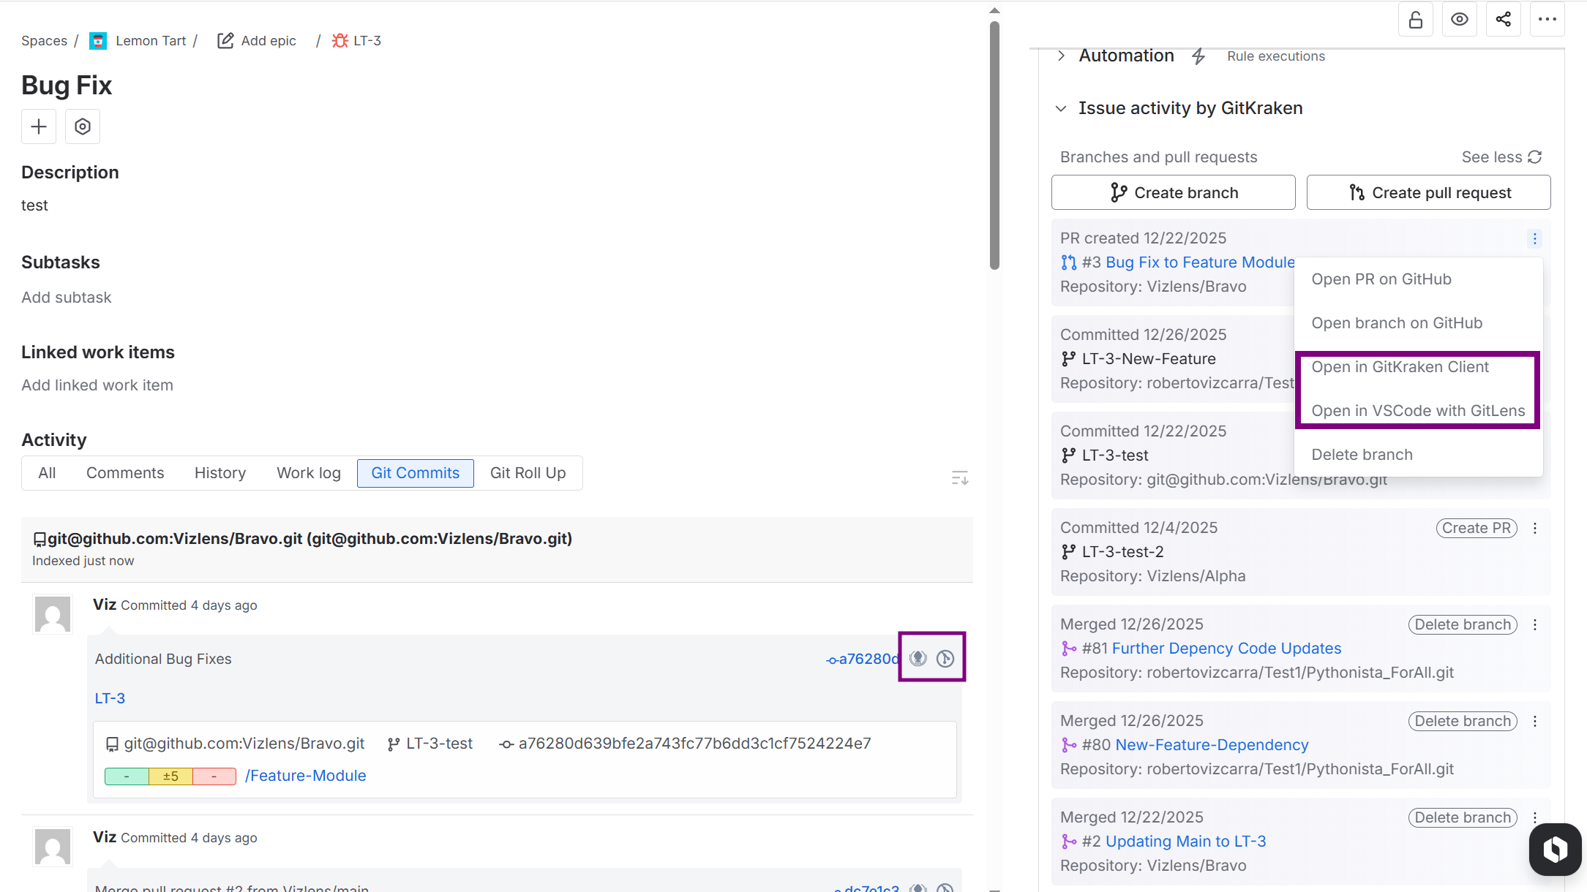Toggle the watch eye icon

1460,20
